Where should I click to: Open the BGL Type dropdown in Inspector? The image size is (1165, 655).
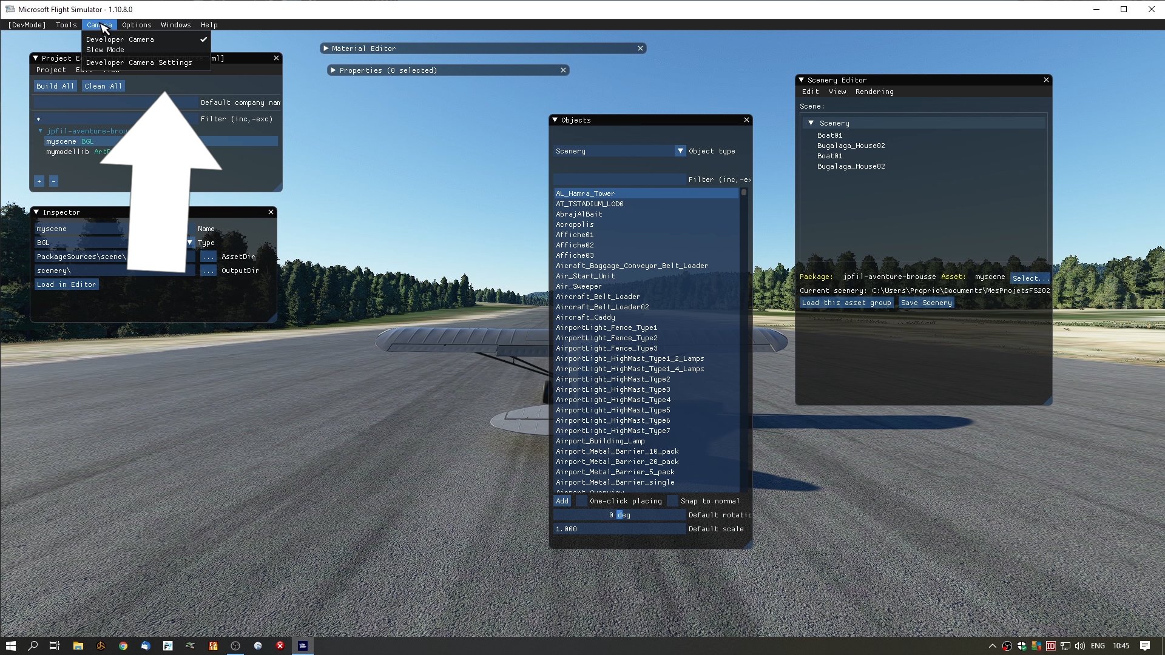click(x=190, y=243)
